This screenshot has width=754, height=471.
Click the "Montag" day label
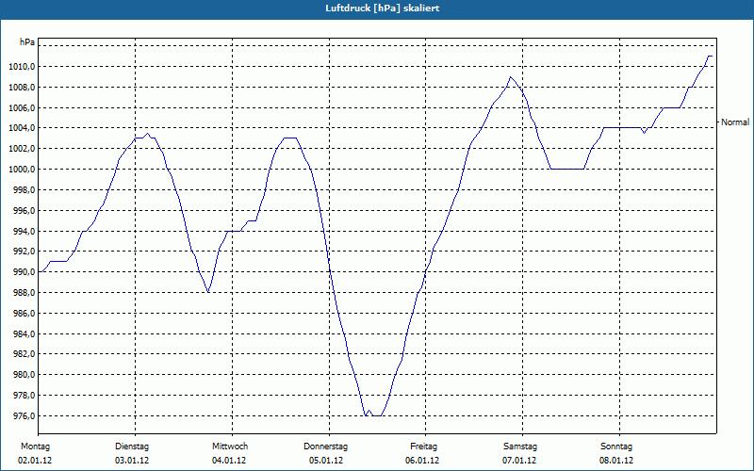35,447
